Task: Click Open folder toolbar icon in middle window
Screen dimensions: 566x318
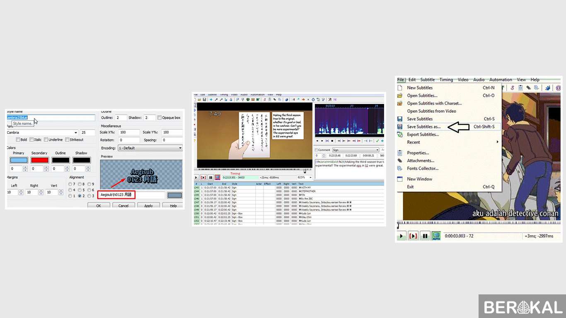Action: pos(199,99)
